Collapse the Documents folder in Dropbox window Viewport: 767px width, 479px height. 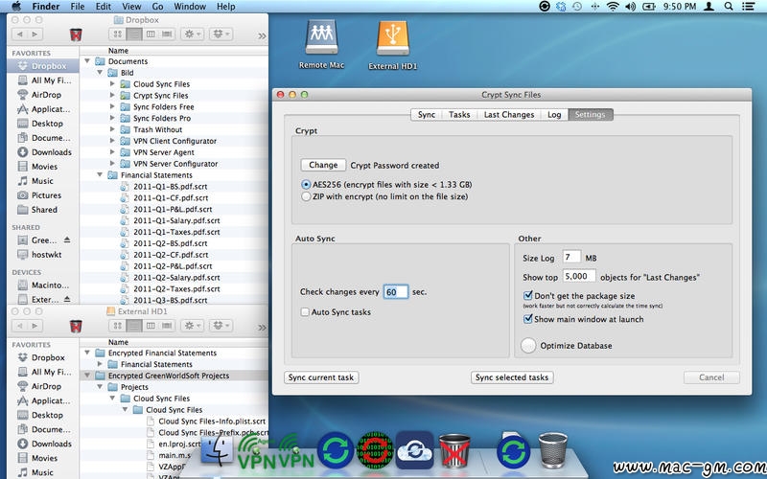[87, 61]
